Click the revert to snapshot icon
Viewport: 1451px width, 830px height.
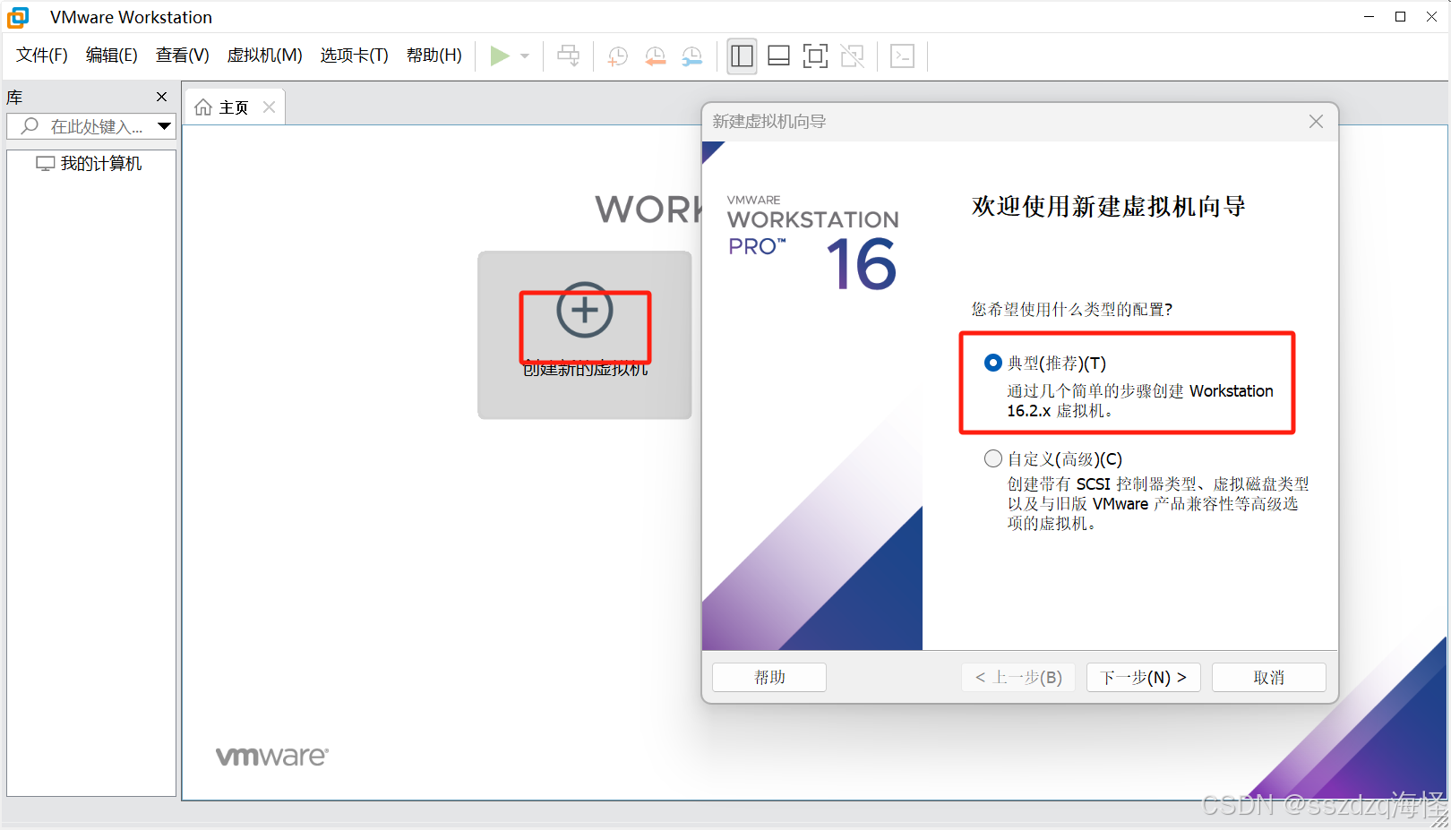click(655, 56)
